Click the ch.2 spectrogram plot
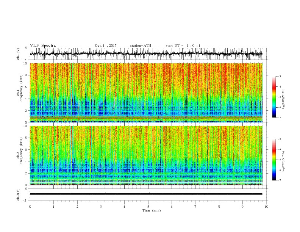Image resolution: width=300 pixels, height=232 pixels. coord(146,155)
